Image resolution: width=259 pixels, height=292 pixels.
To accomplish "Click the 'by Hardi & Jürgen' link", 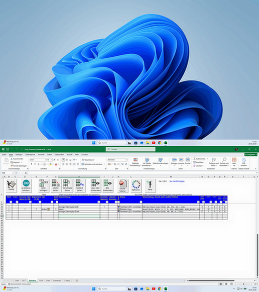I will click(x=177, y=181).
